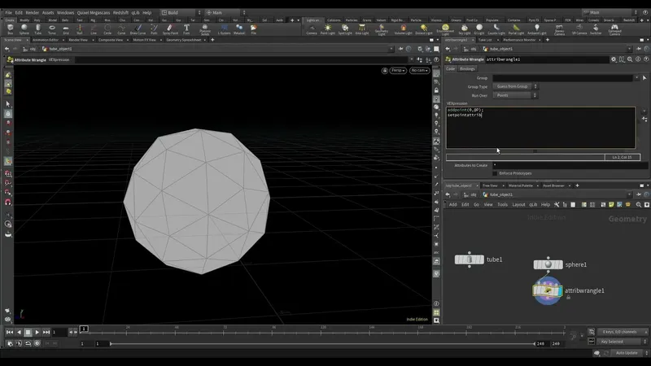Image resolution: width=651 pixels, height=366 pixels.
Task: Select the File shelf tool
Action: tap(253, 29)
